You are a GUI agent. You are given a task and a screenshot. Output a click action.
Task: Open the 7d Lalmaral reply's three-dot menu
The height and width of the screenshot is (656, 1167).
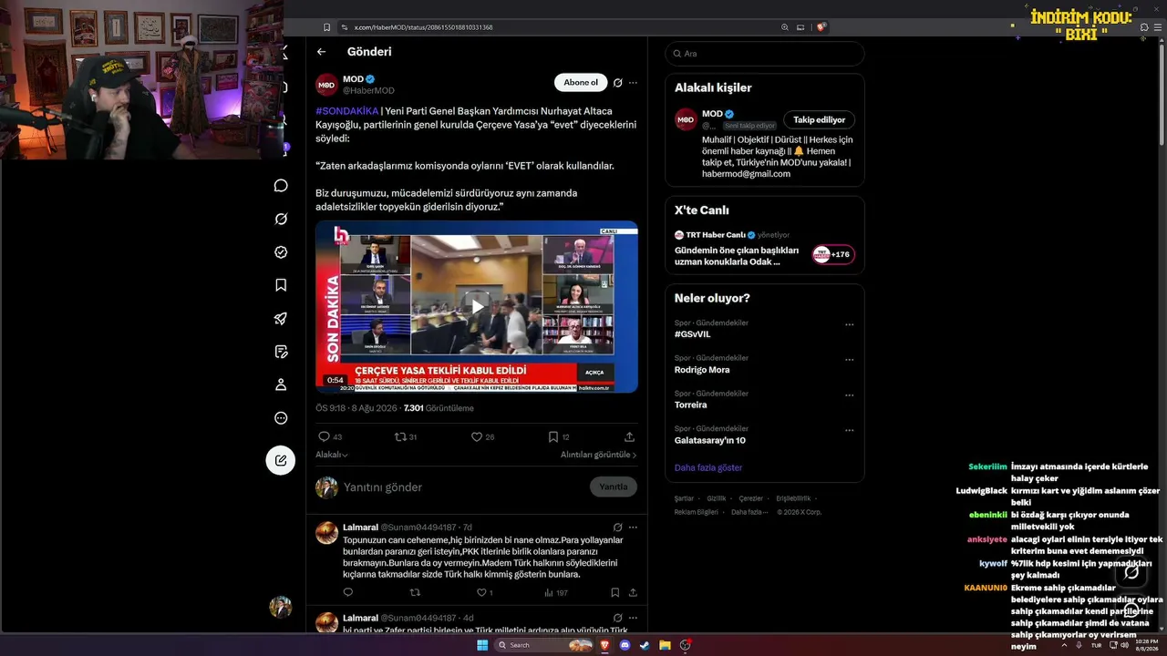[x=633, y=528]
